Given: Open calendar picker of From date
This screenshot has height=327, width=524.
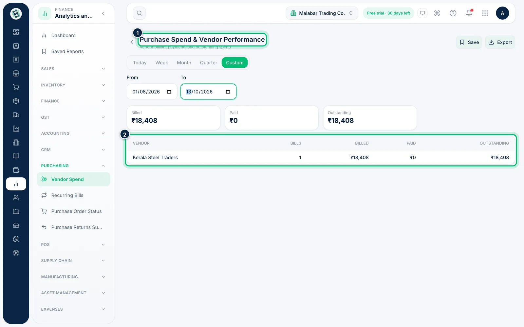Looking at the screenshot, I should (x=169, y=92).
